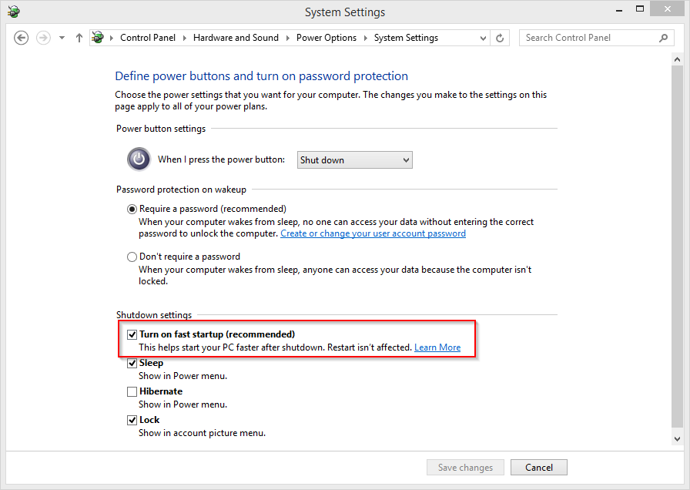Viewport: 690px width, 490px height.
Task: Click the search magnifier icon
Action: (x=664, y=38)
